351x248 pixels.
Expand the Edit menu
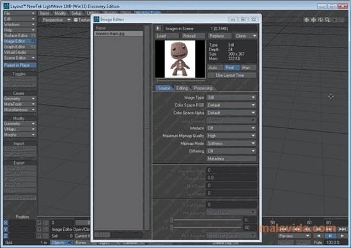coord(20,19)
